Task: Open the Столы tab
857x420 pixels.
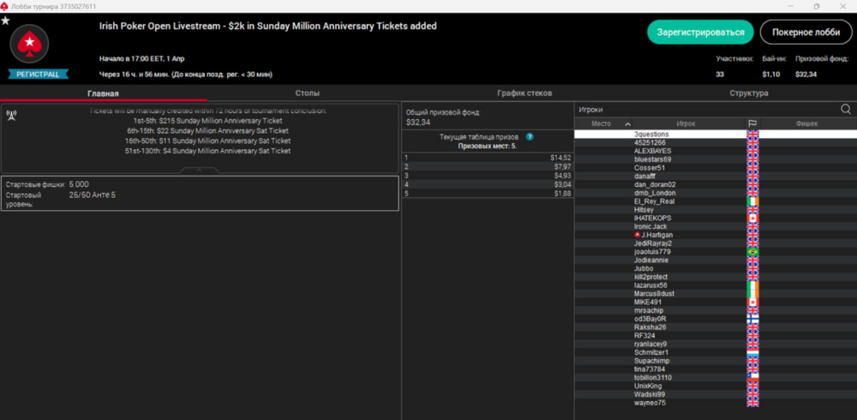Action: click(307, 93)
